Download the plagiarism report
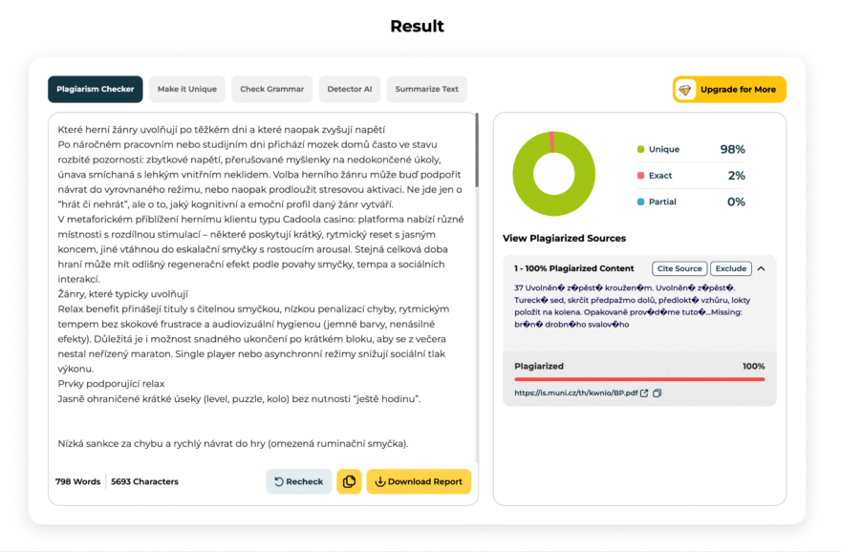This screenshot has width=841, height=552. pos(419,481)
